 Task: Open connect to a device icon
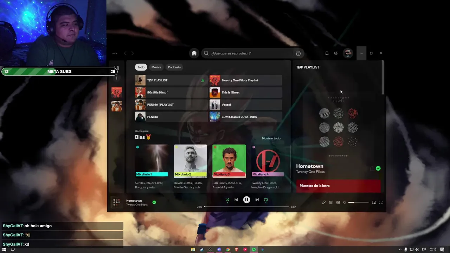point(338,202)
